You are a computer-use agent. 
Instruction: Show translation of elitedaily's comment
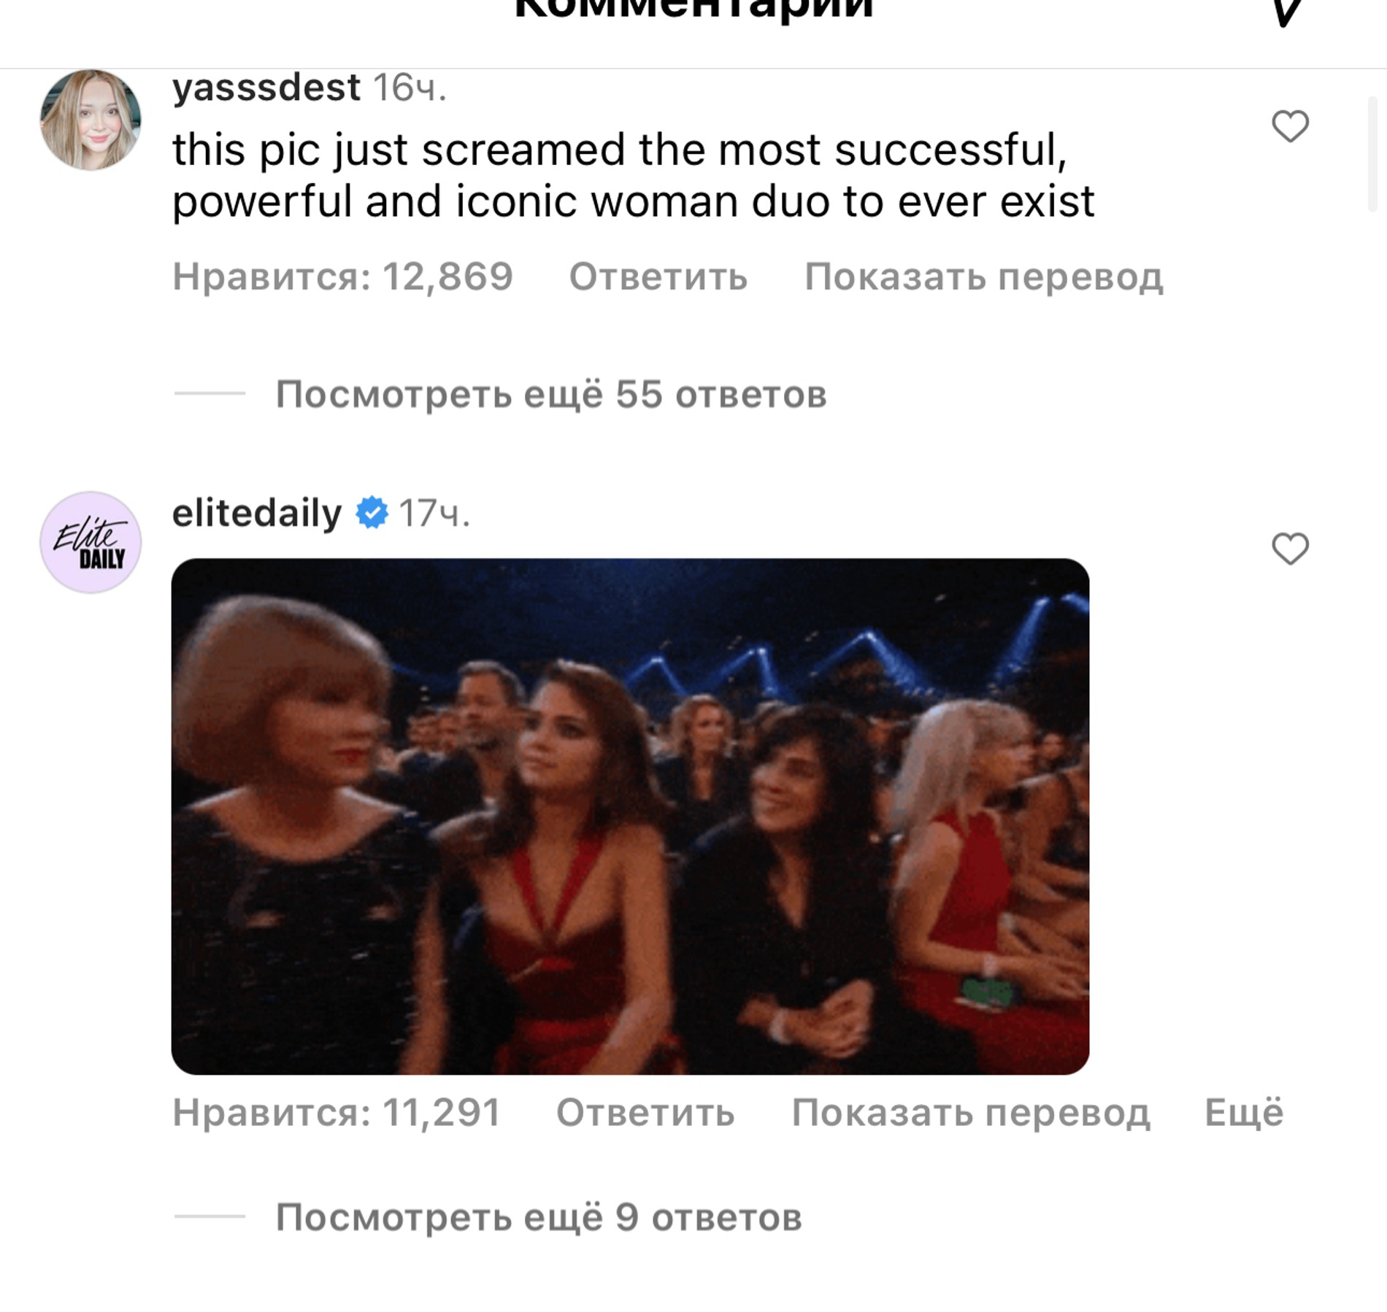click(x=970, y=1113)
